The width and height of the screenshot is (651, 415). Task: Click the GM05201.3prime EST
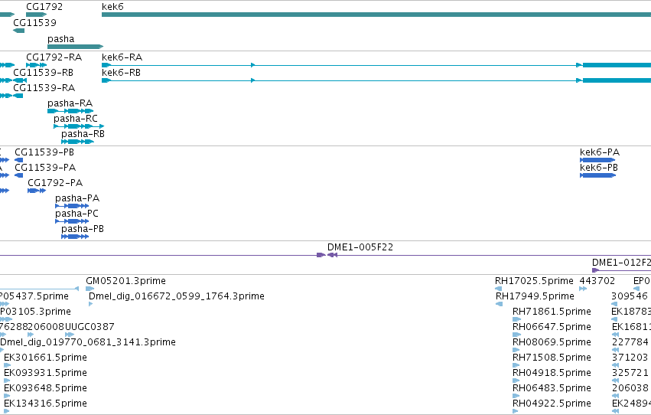pyautogui.click(x=90, y=289)
